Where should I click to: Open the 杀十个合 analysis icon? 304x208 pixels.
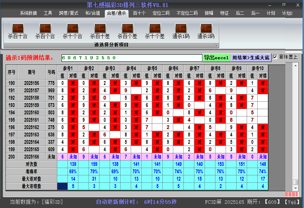pyautogui.click(x=72, y=31)
